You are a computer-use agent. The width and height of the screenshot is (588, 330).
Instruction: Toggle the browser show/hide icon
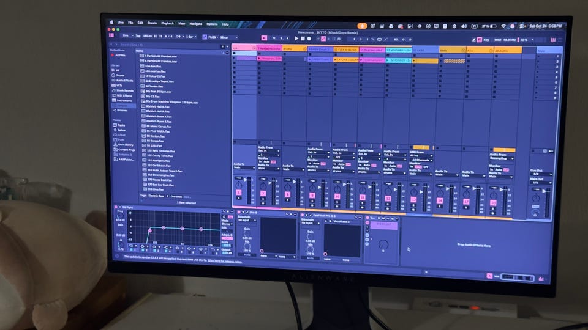coord(111,35)
